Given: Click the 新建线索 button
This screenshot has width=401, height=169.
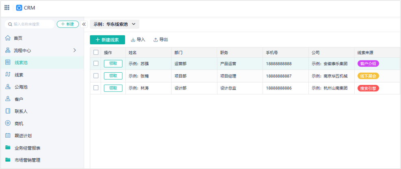Looking at the screenshot, I should click(x=107, y=40).
